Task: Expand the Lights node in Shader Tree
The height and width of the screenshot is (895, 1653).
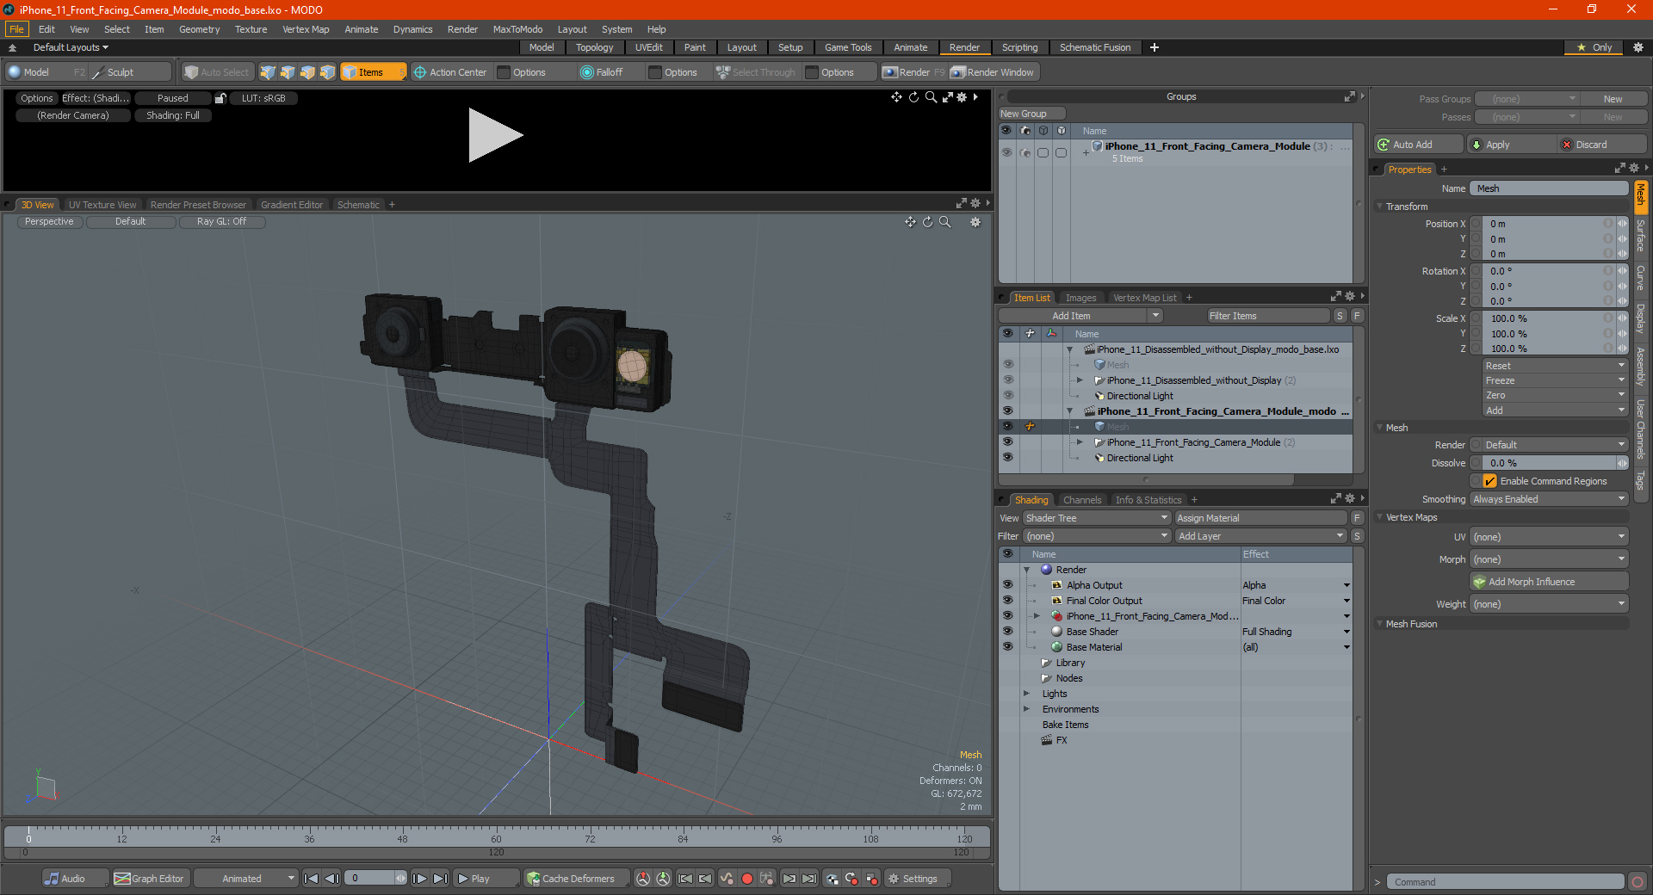Action: tap(1026, 694)
